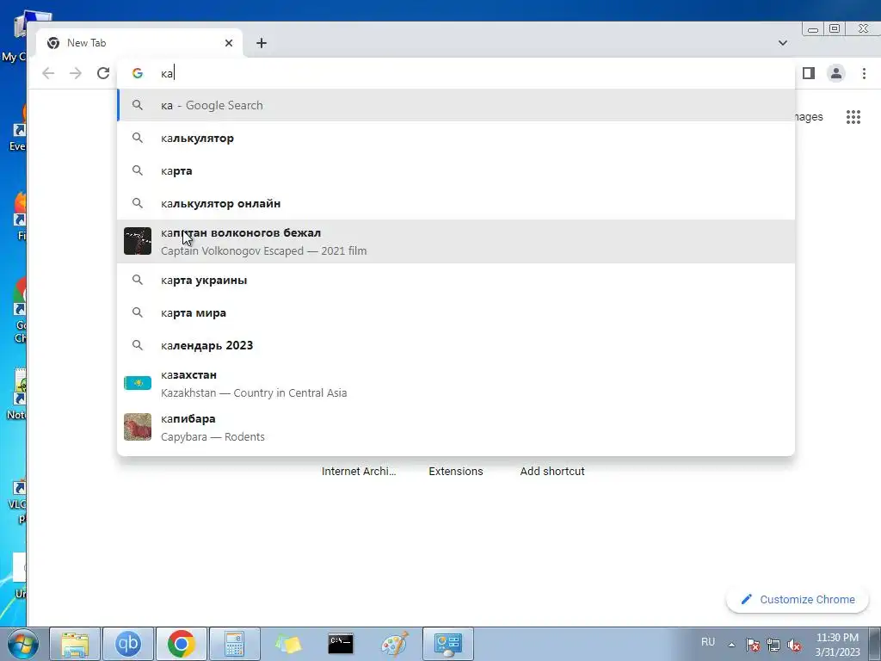Open the Extensions shortcut
The image size is (881, 661).
tap(456, 471)
